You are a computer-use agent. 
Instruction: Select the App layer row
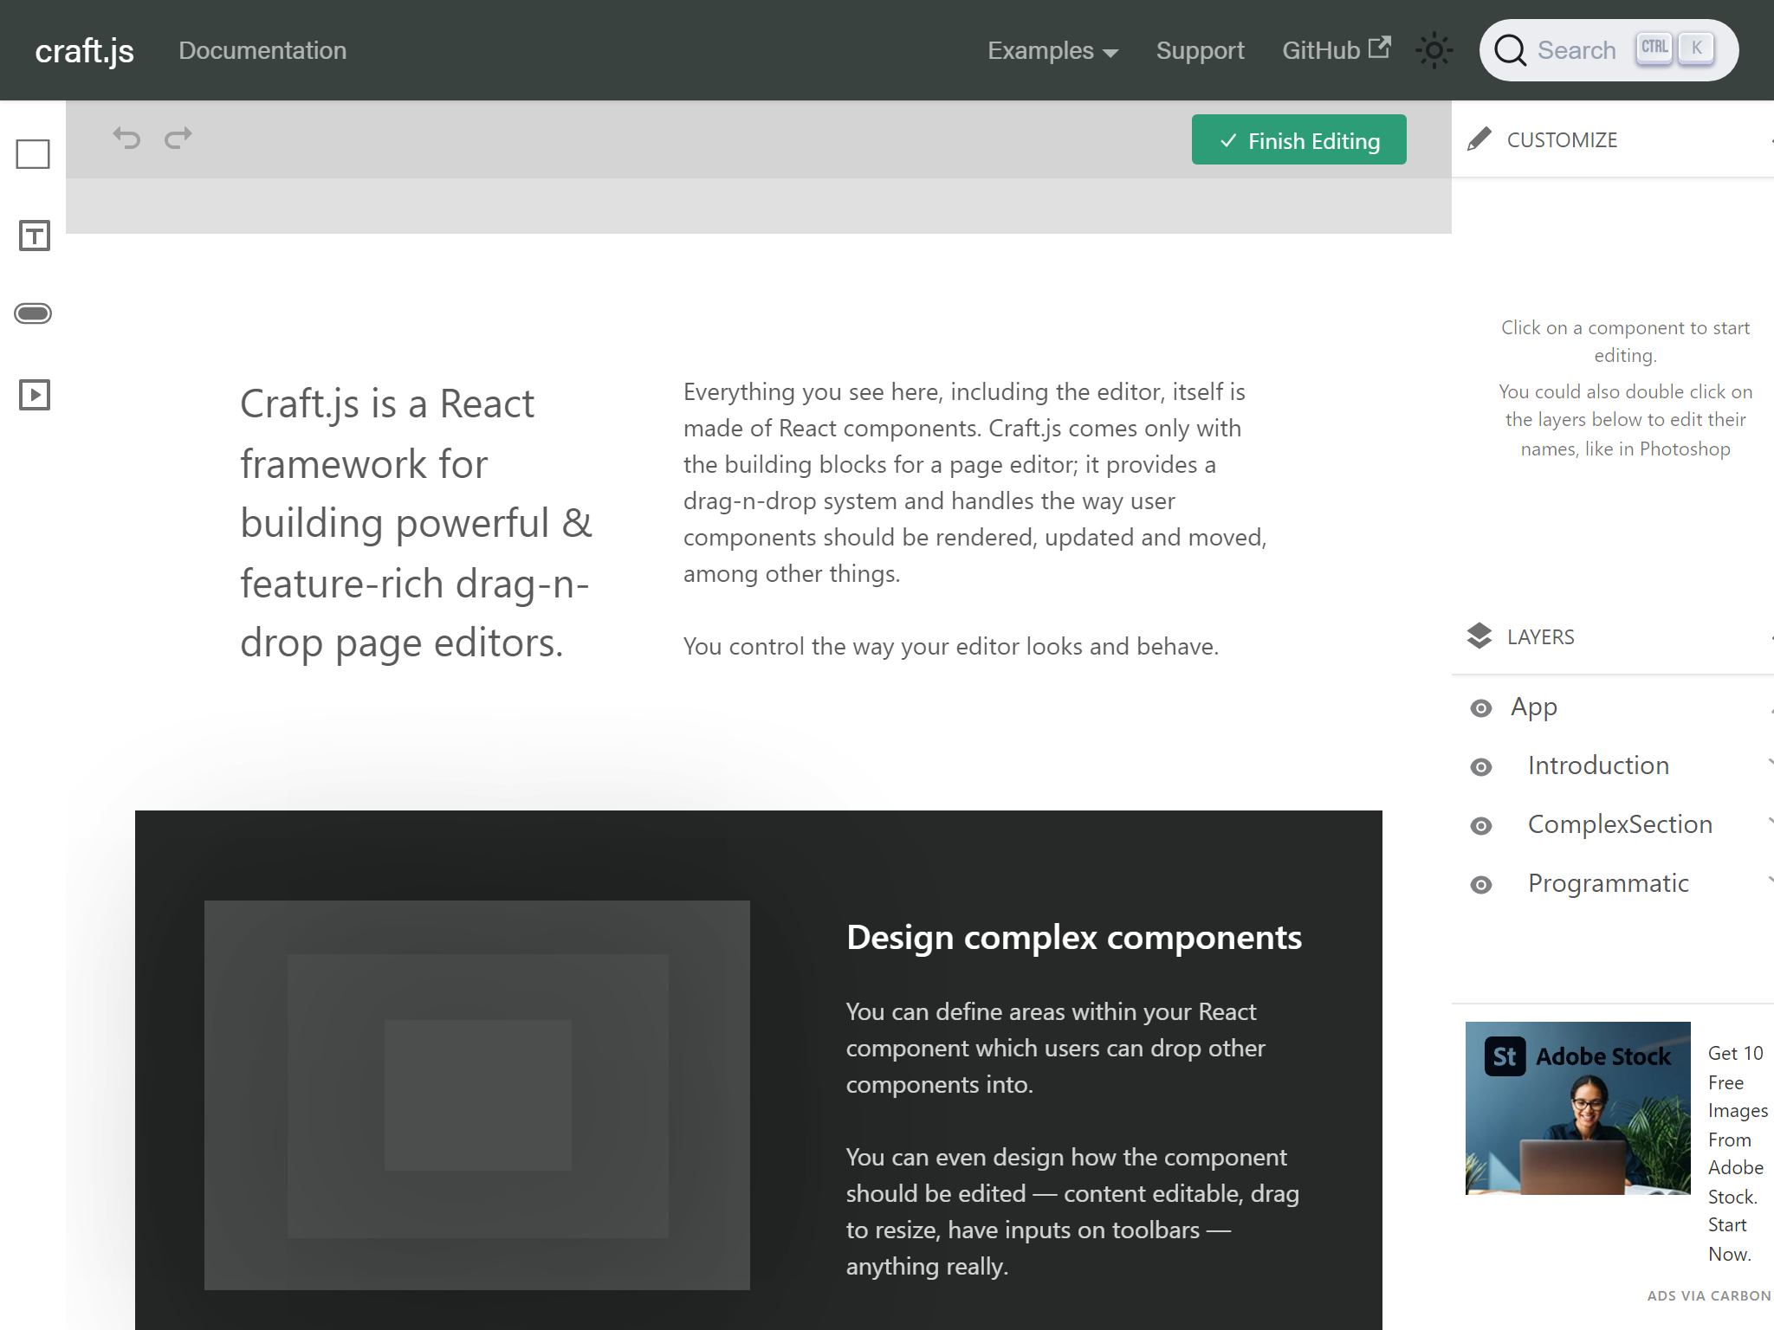point(1613,707)
